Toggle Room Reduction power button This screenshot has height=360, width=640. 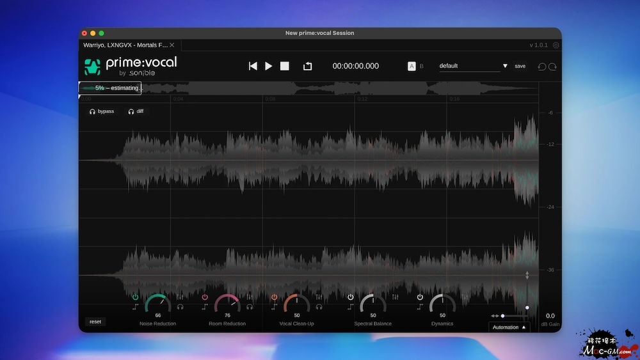[x=205, y=297]
